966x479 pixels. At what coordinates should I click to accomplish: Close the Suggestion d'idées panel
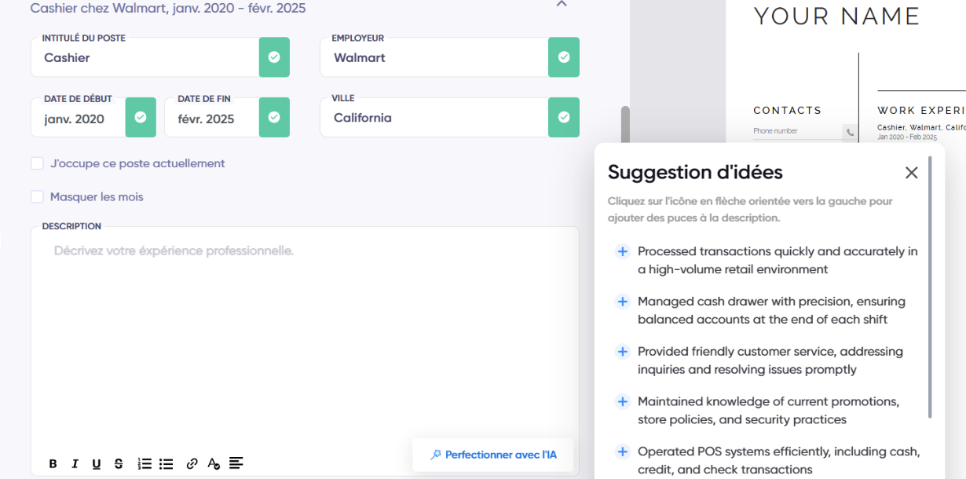click(x=911, y=173)
